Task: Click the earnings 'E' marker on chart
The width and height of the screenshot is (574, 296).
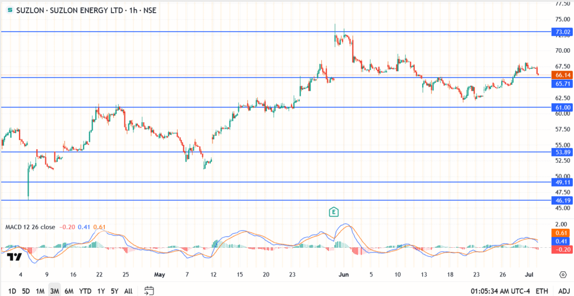Action: point(334,212)
